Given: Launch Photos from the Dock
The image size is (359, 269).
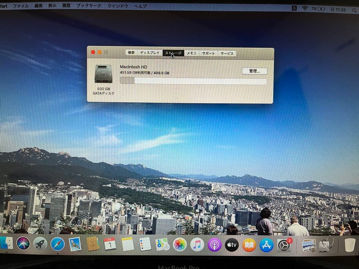Looking at the screenshot, I should [x=179, y=245].
